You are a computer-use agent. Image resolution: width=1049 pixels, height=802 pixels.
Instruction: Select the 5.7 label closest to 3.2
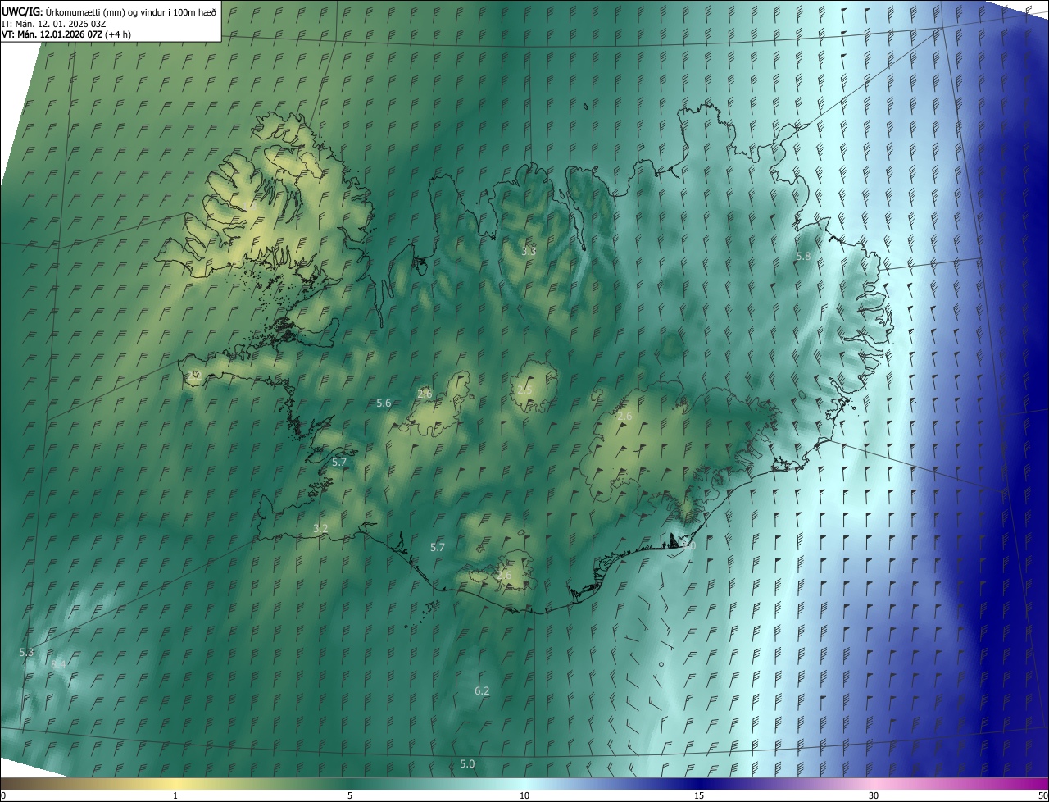tap(339, 463)
